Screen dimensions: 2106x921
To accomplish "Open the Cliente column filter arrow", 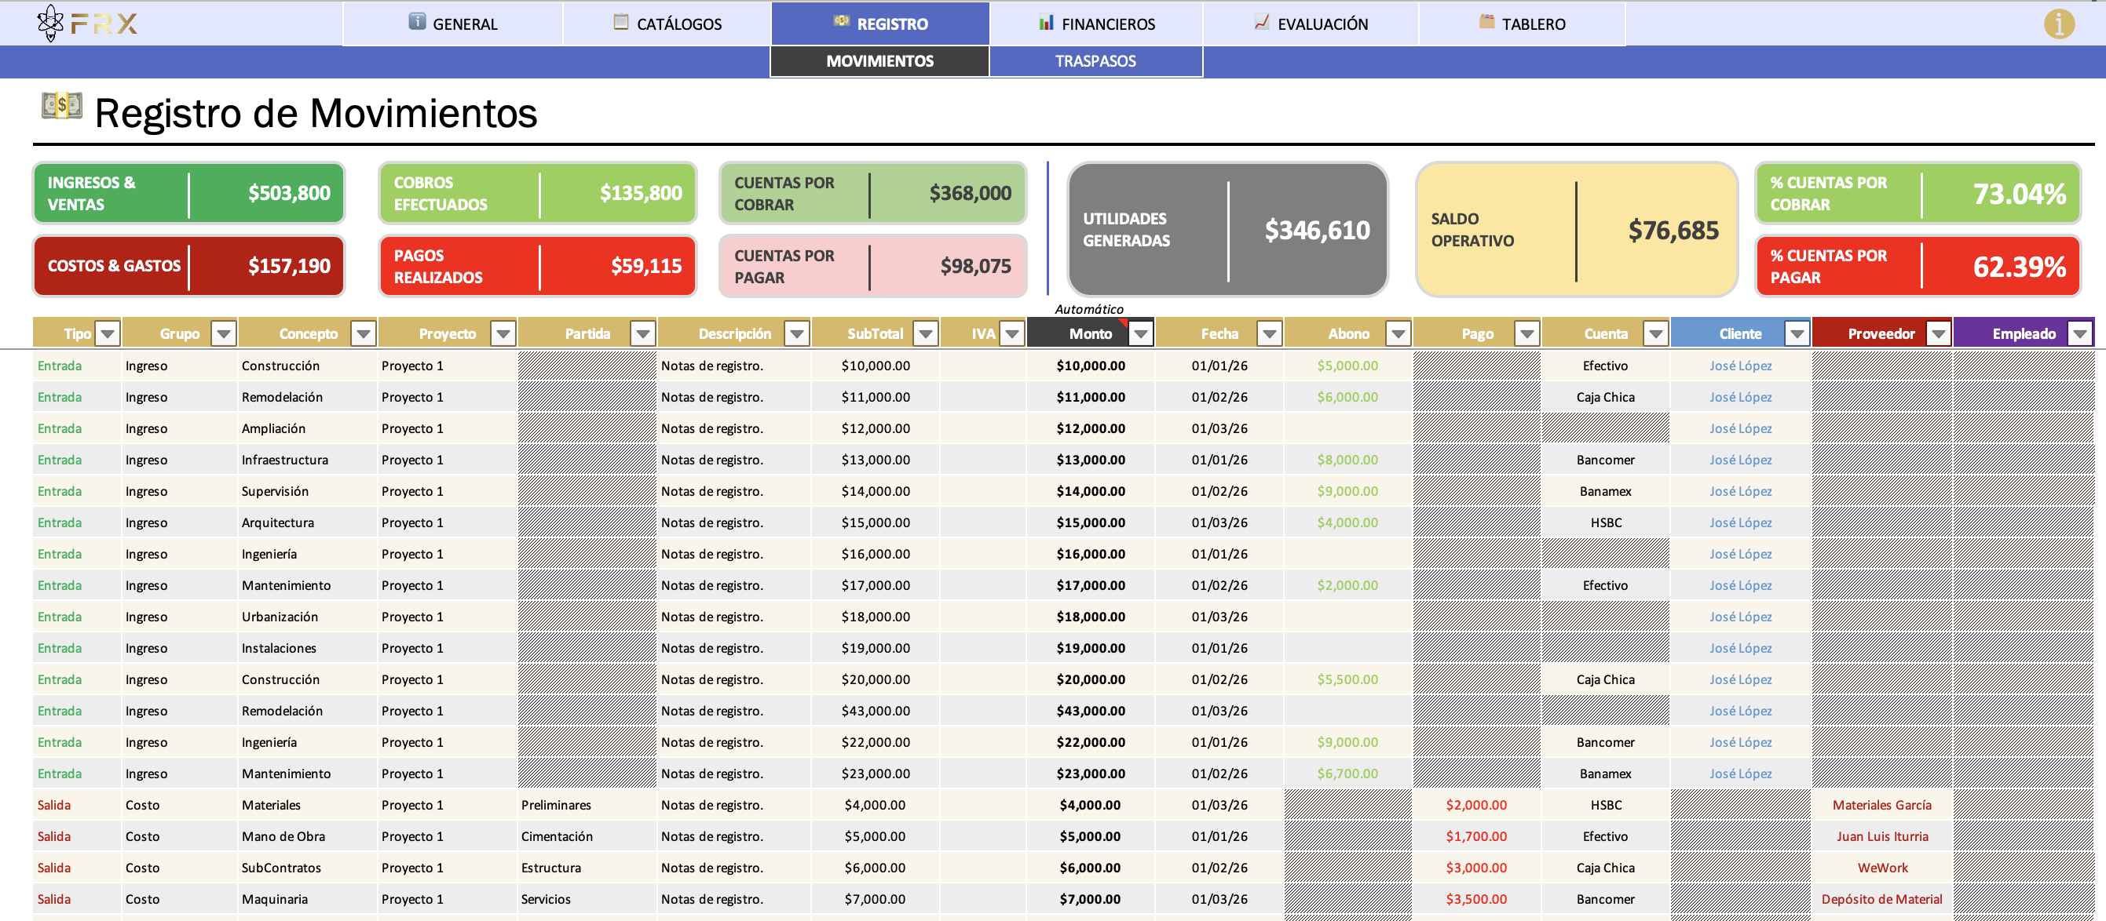I will click(x=1796, y=333).
